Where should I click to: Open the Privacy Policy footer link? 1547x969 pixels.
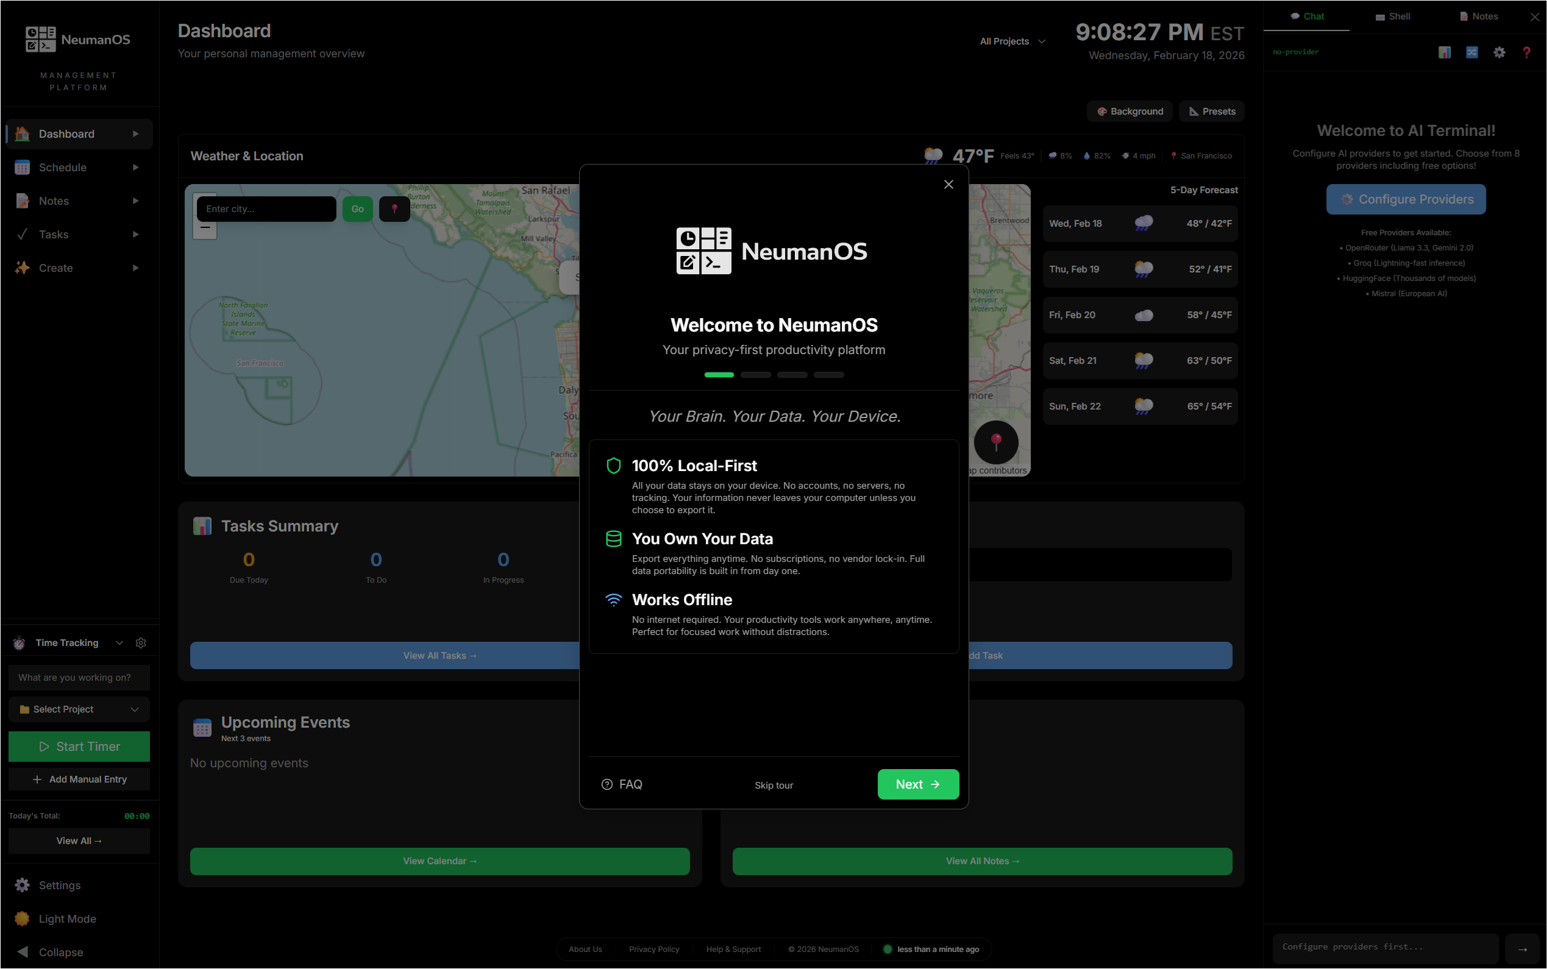pyautogui.click(x=653, y=949)
